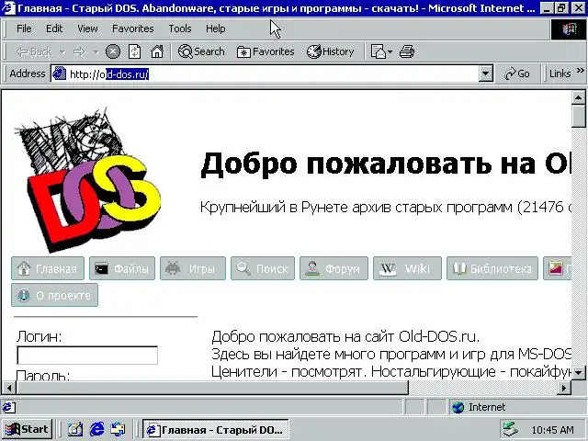The width and height of the screenshot is (588, 441).
Task: Open the Favorites toolbar pane
Action: [266, 51]
